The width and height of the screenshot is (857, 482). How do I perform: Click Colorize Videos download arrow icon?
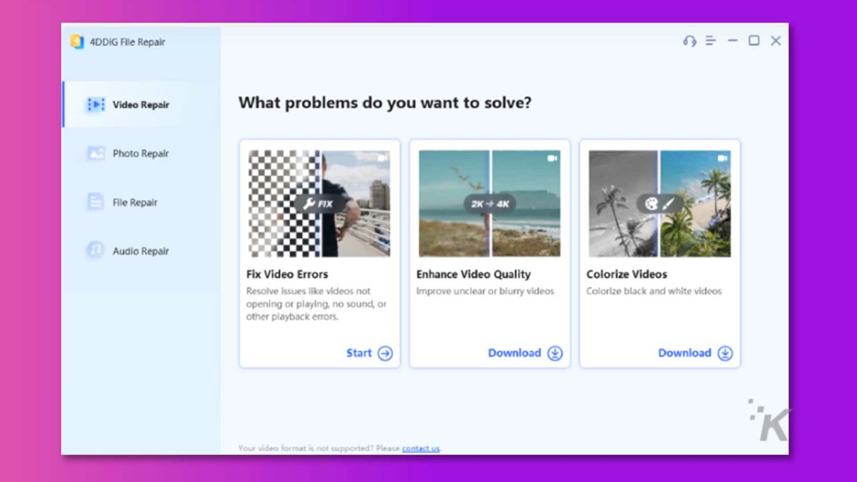[x=725, y=353]
